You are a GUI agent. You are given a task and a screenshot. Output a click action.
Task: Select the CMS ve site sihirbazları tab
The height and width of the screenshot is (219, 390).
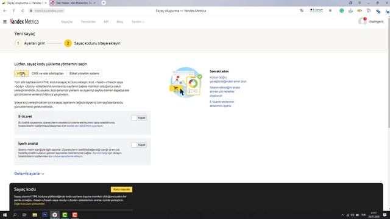coord(48,74)
